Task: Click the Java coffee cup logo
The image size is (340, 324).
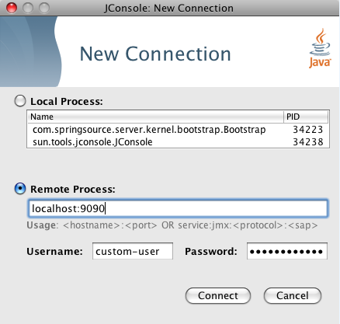Action: tap(320, 48)
